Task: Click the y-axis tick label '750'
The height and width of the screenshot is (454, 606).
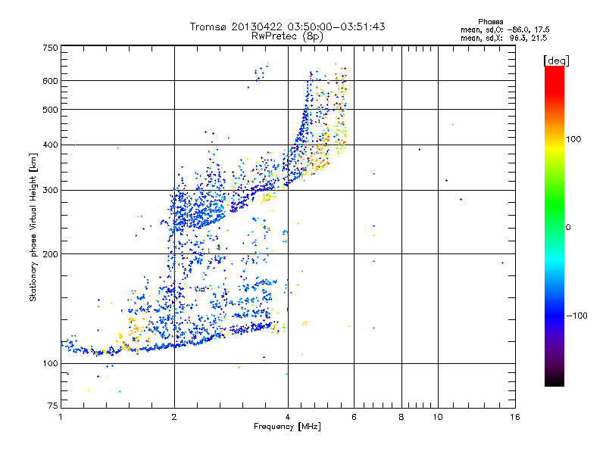Action: pyautogui.click(x=50, y=48)
